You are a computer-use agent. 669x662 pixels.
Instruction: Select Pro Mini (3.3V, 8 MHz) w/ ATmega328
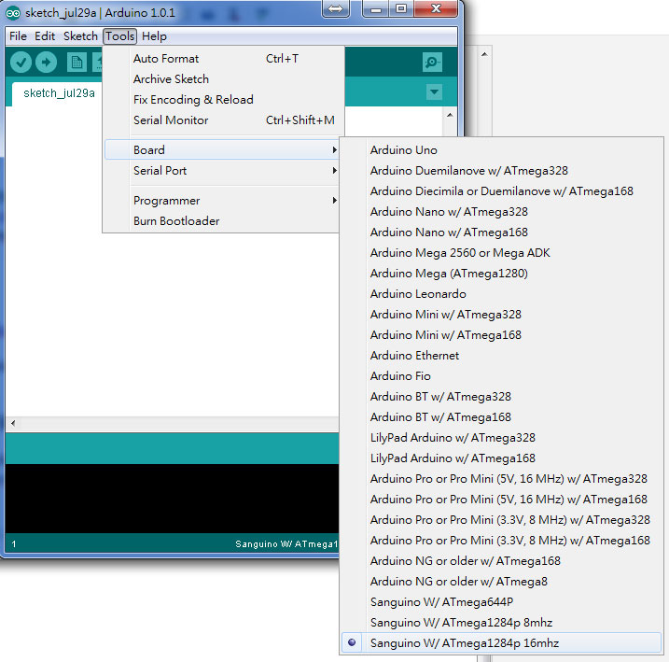[501, 519]
